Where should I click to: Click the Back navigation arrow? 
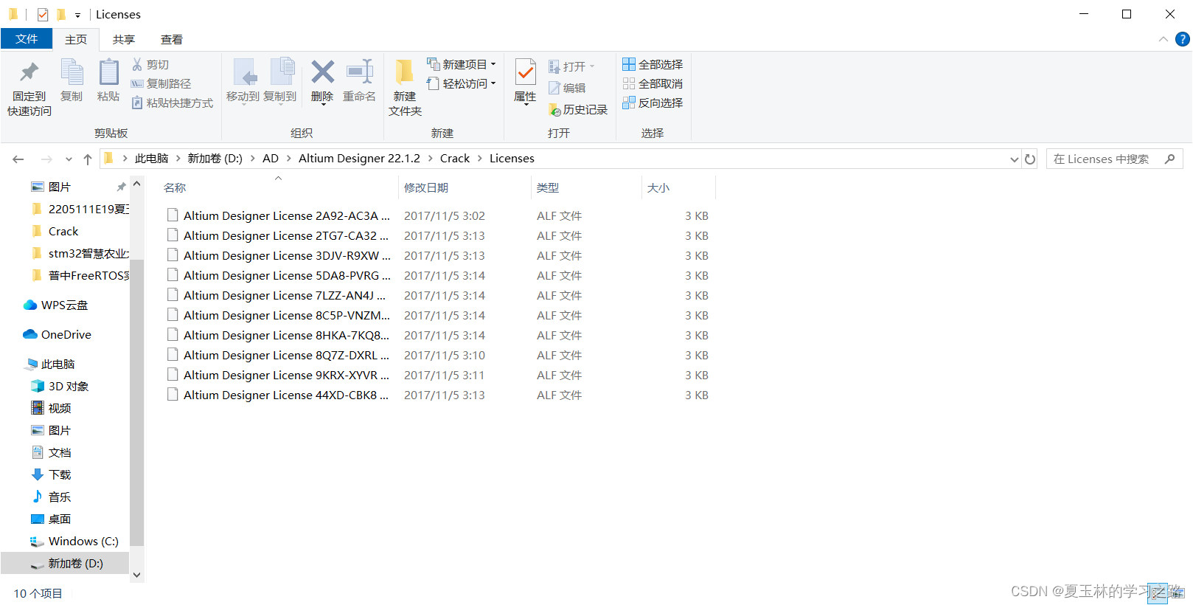pos(18,159)
